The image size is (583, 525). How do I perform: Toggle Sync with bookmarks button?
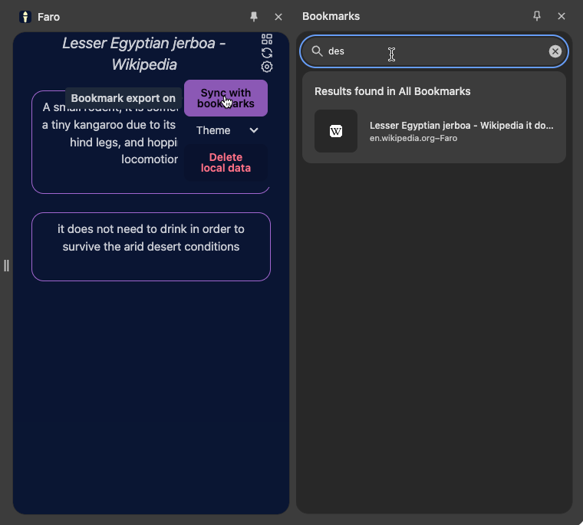pyautogui.click(x=226, y=98)
